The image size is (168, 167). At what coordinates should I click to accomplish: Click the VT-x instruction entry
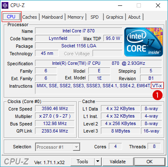pos(157,86)
